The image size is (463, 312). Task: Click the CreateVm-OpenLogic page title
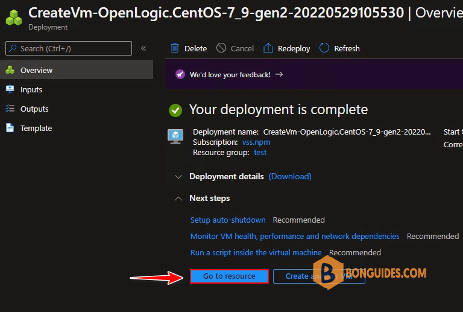point(216,13)
